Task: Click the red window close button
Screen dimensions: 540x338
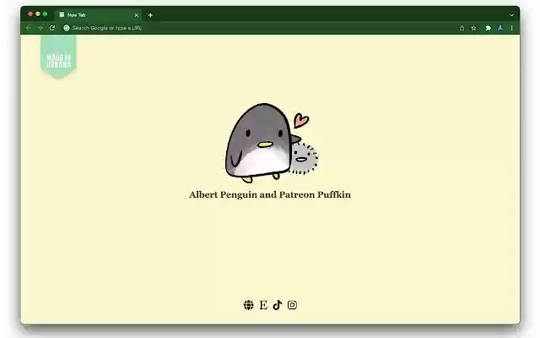Action: point(30,14)
